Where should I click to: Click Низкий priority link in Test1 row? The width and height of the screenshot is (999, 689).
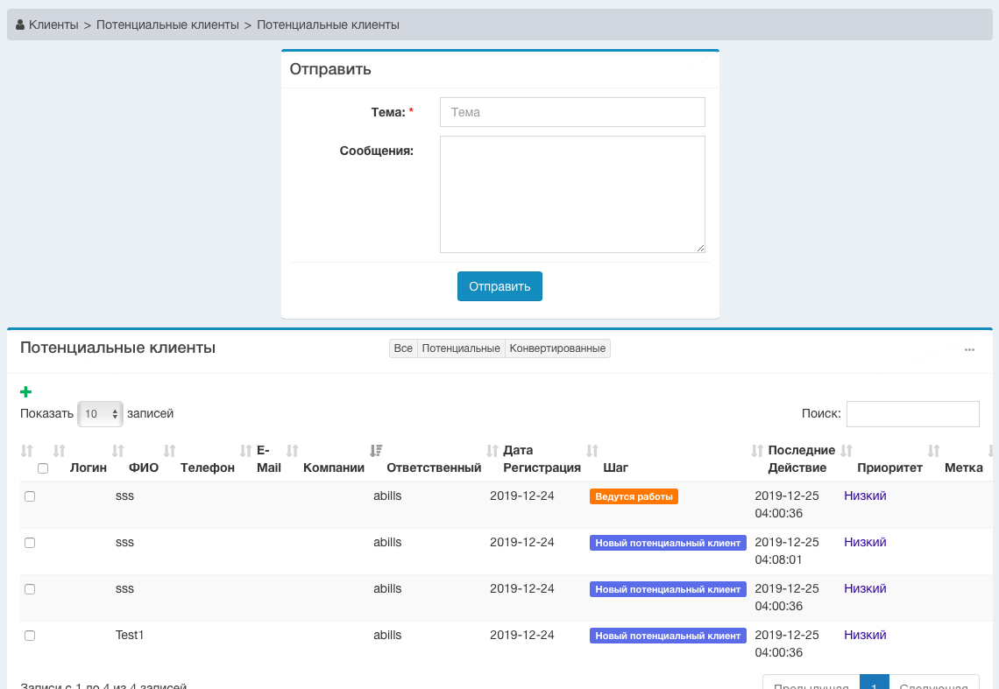(865, 636)
